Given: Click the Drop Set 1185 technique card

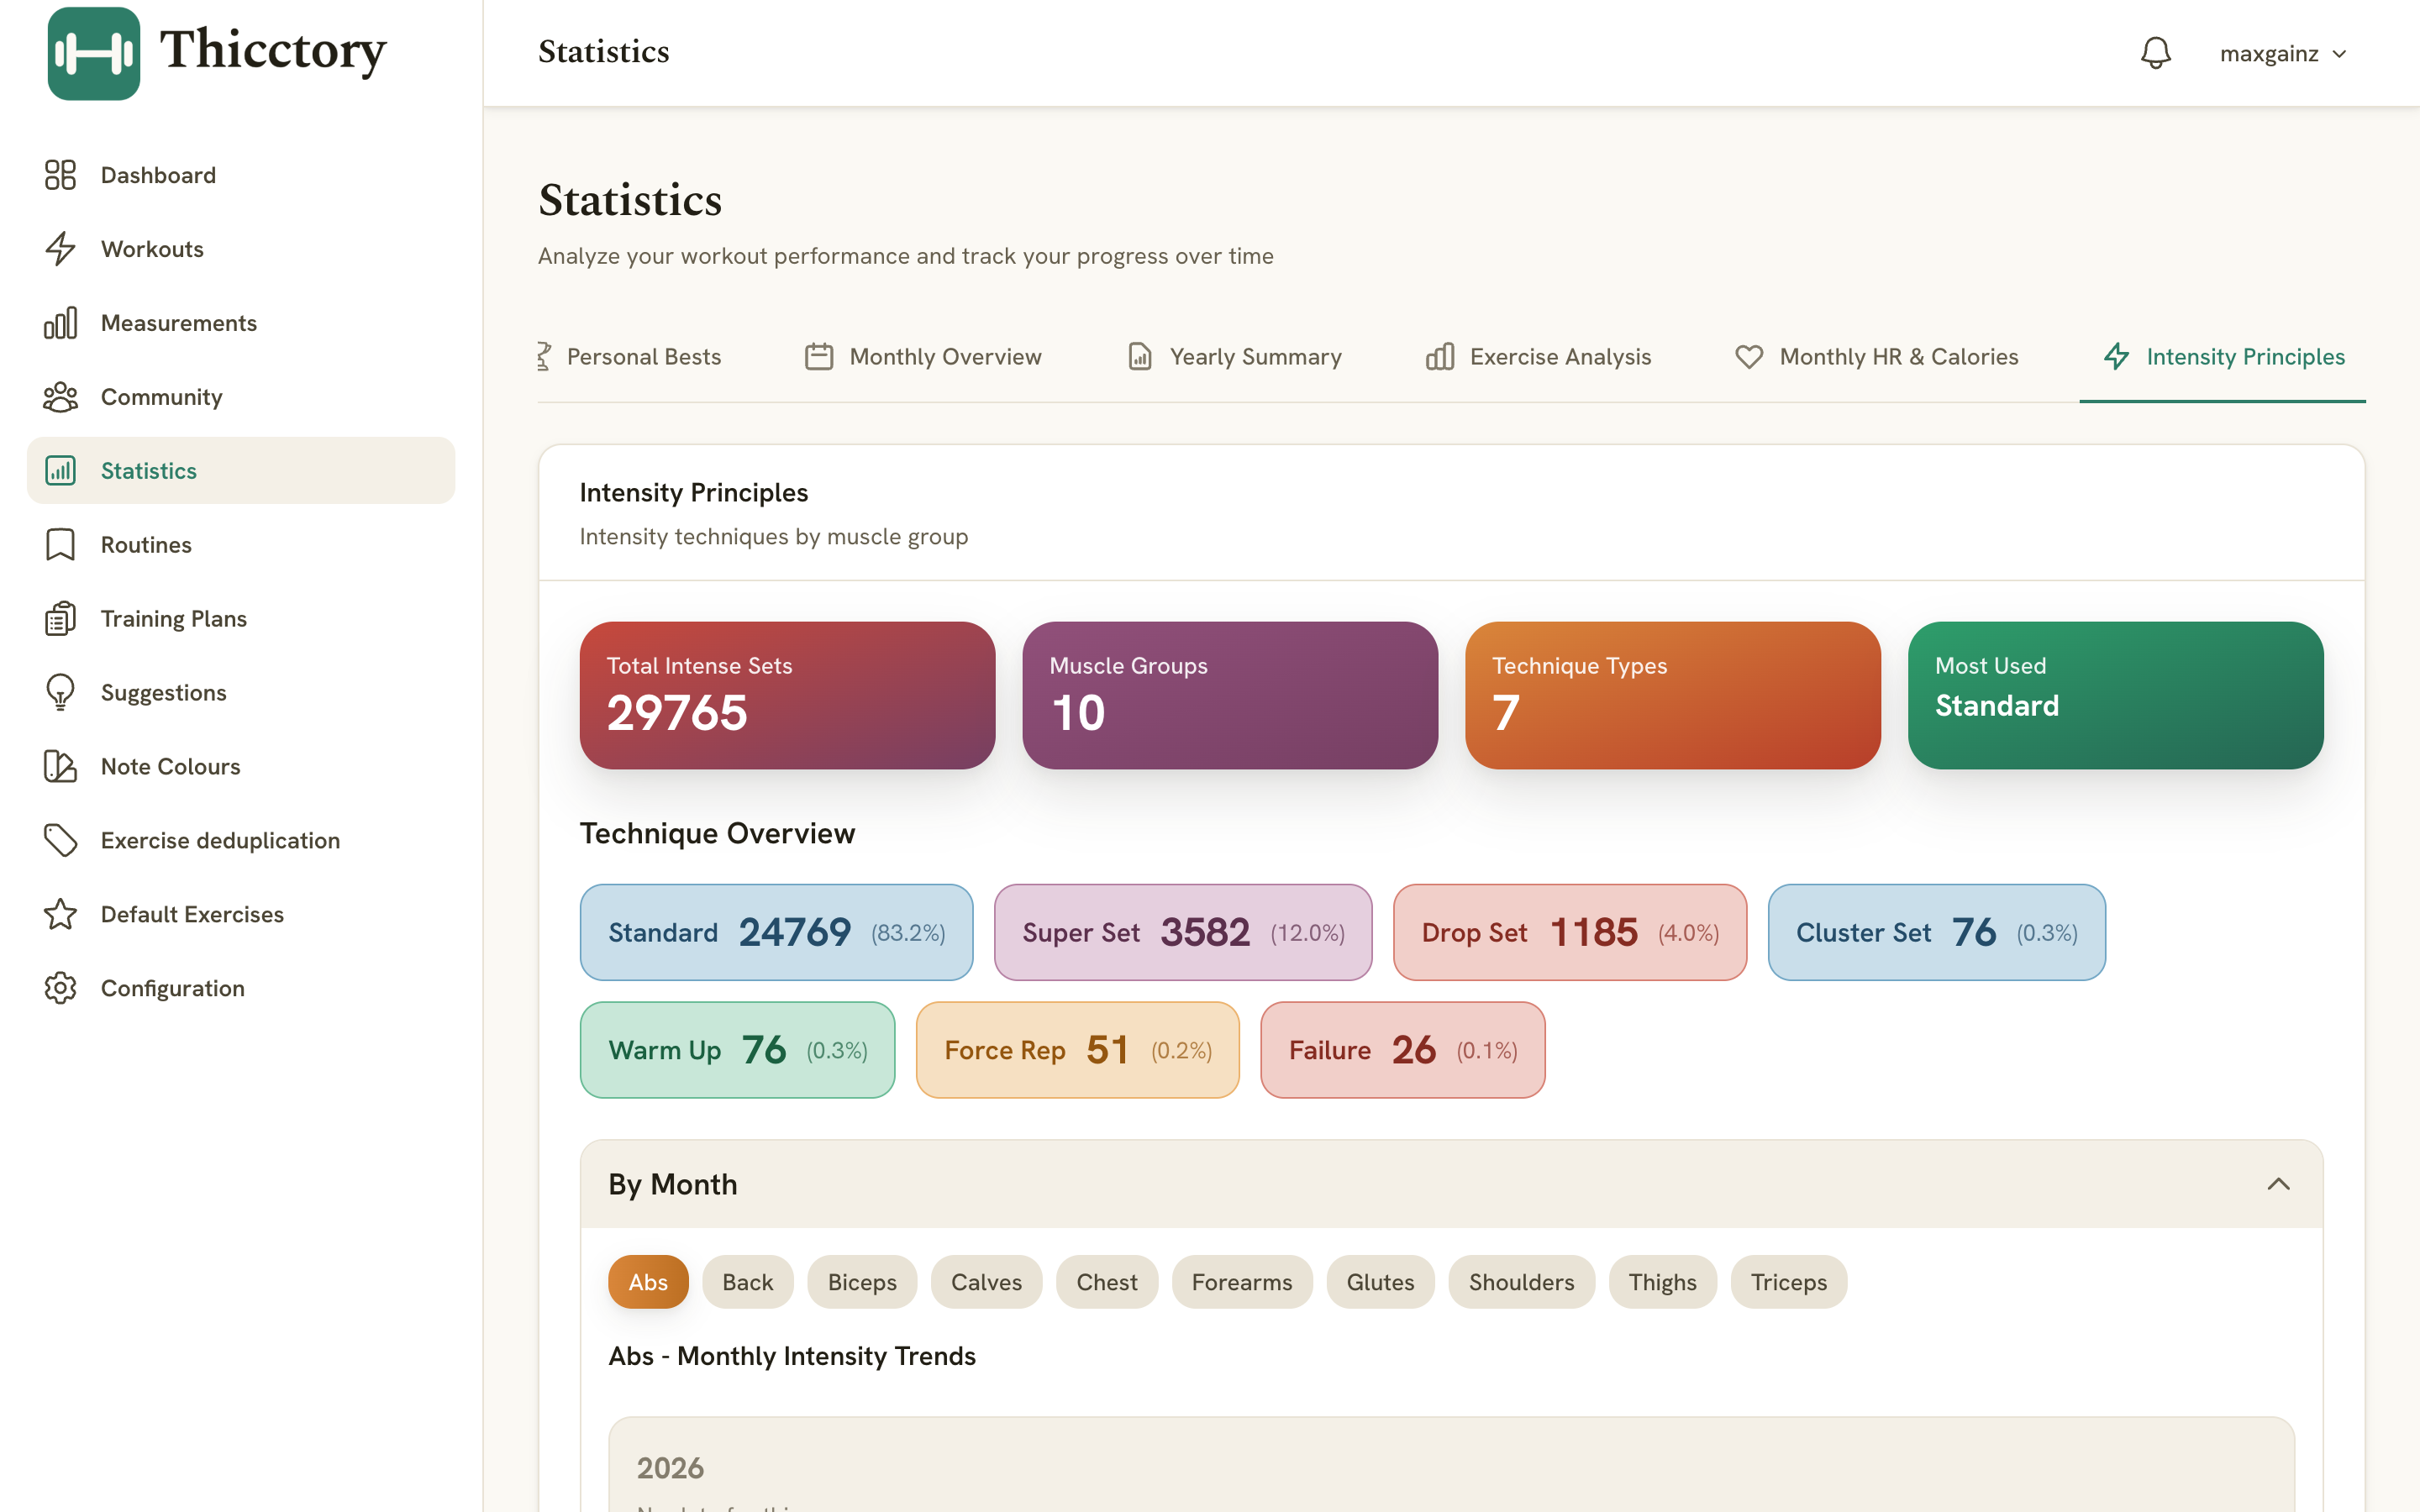Looking at the screenshot, I should click(1570, 932).
